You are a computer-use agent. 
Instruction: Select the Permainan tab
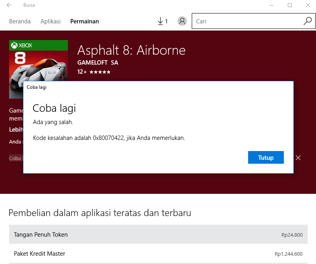pos(85,21)
